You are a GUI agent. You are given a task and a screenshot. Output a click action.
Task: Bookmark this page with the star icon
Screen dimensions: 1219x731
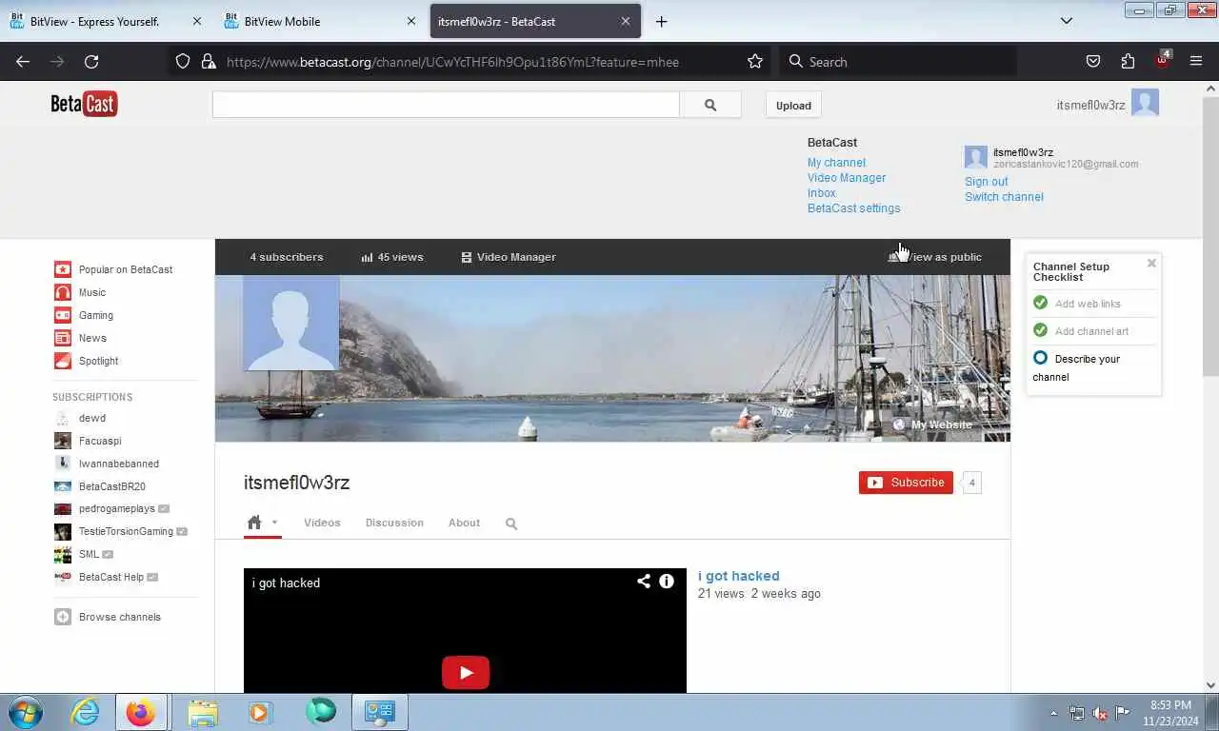pyautogui.click(x=755, y=62)
